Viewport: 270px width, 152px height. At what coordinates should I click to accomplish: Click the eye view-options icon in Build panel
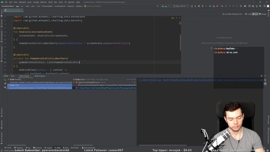(5, 87)
